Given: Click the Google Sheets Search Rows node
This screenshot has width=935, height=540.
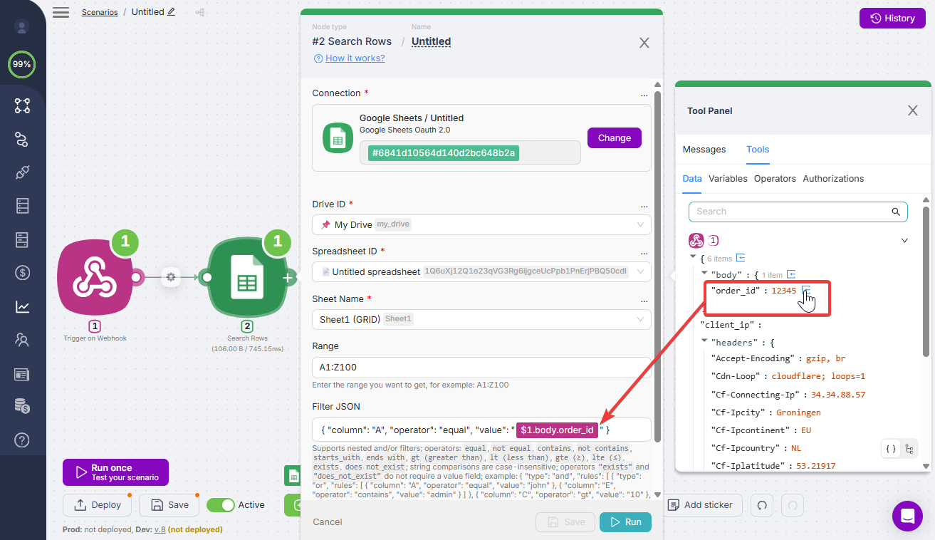Looking at the screenshot, I should [246, 277].
